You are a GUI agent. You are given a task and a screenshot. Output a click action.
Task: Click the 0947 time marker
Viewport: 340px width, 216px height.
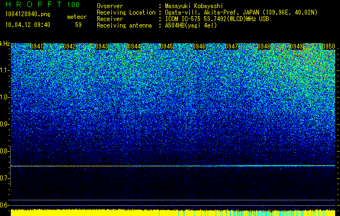[x=231, y=46]
